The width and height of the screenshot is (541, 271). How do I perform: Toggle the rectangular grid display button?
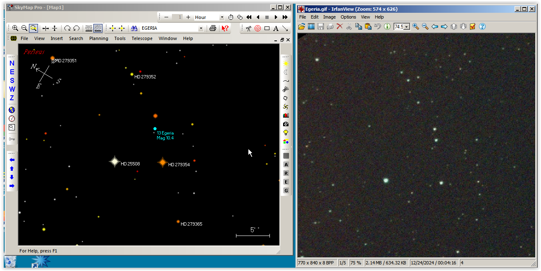[88, 28]
